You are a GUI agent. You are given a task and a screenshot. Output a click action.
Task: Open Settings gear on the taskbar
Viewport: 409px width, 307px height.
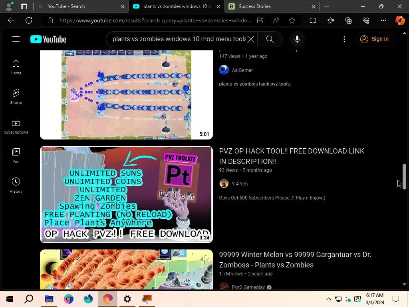(127, 299)
